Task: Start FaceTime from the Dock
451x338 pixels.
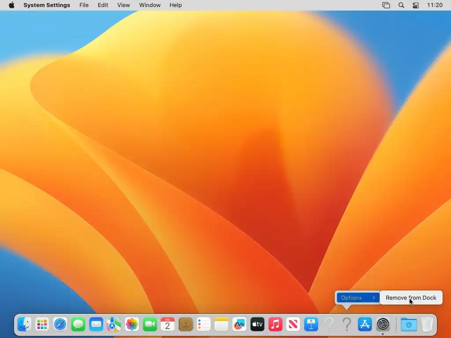Action: tap(150, 324)
